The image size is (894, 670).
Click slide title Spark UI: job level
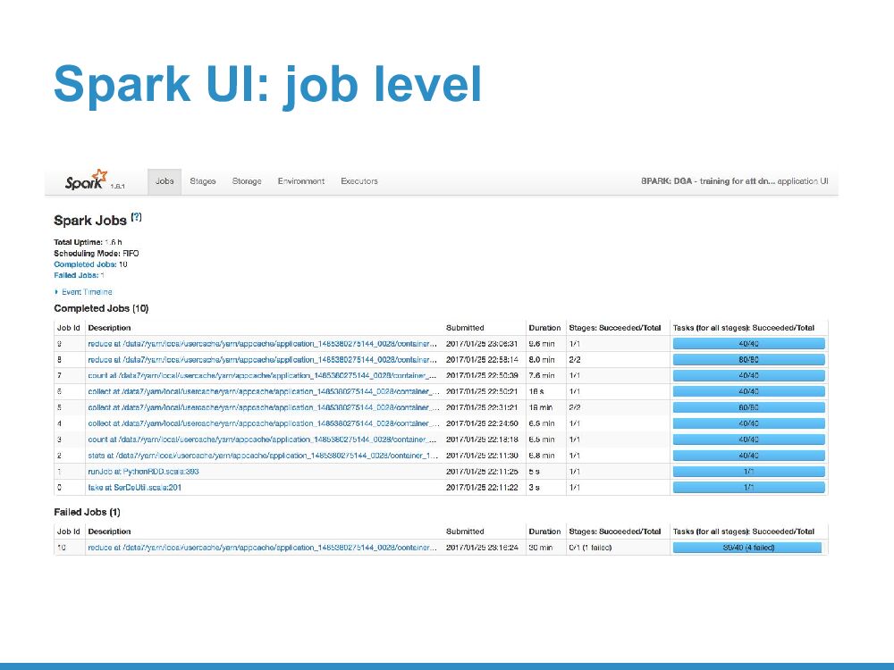point(268,84)
